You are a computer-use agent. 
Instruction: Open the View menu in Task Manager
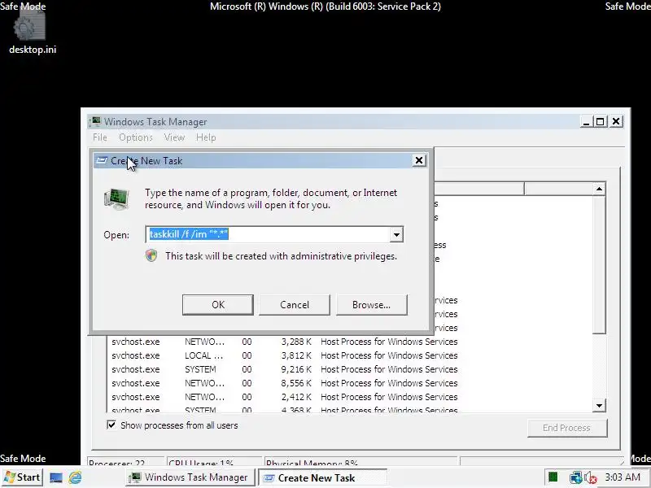[x=174, y=137]
